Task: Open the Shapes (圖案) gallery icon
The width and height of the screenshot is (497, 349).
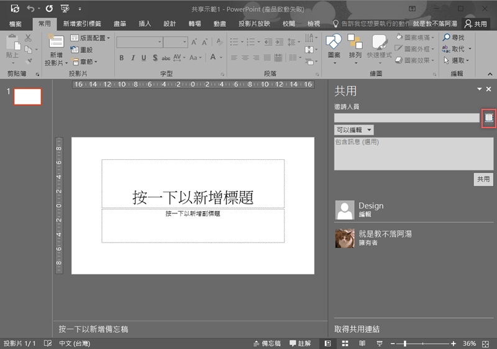Action: [x=334, y=42]
